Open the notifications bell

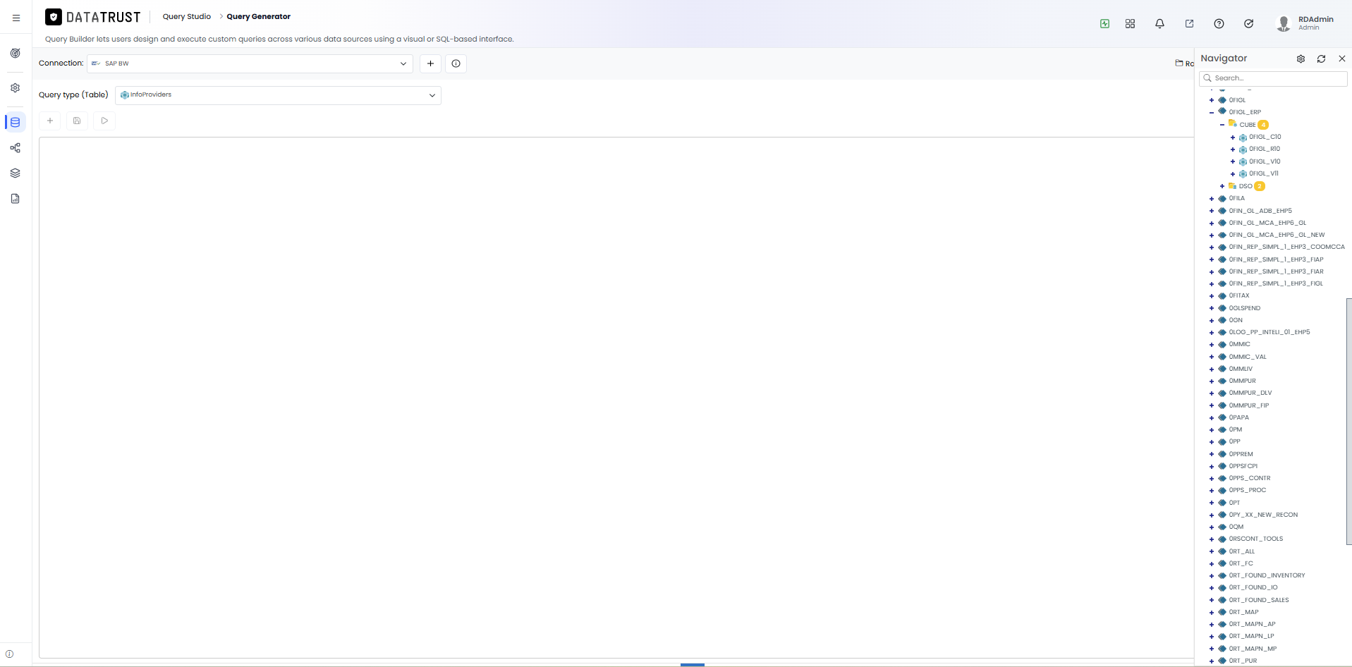coord(1159,23)
